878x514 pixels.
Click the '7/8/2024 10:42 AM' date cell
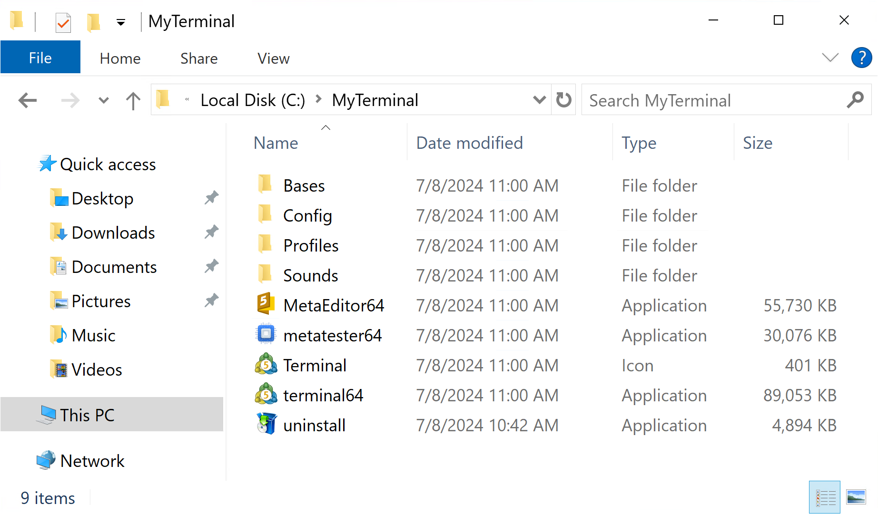pyautogui.click(x=487, y=425)
